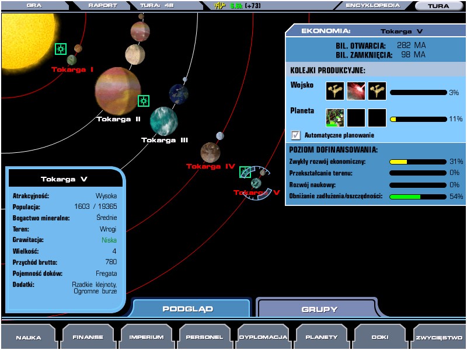
Task: Open the Encyklopedia
Action: [372, 6]
